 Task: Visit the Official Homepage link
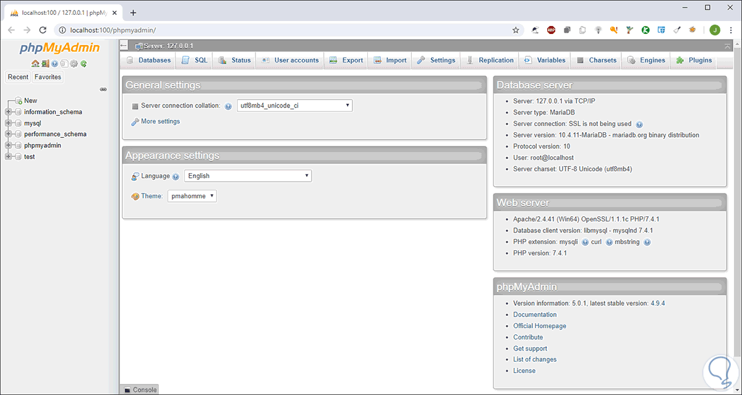[540, 326]
